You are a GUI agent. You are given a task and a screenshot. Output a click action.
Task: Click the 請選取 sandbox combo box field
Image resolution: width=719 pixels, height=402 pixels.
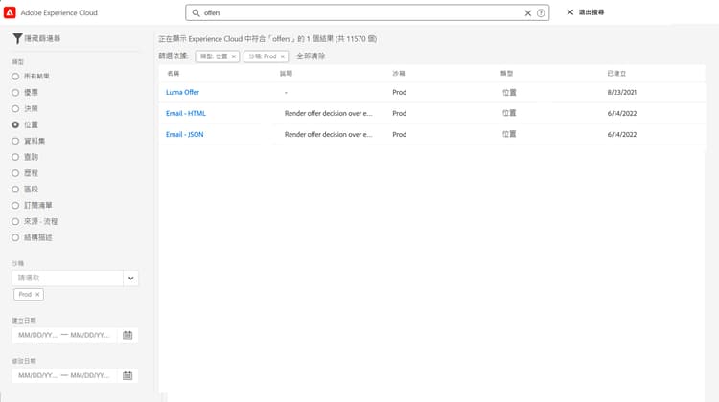click(x=67, y=278)
